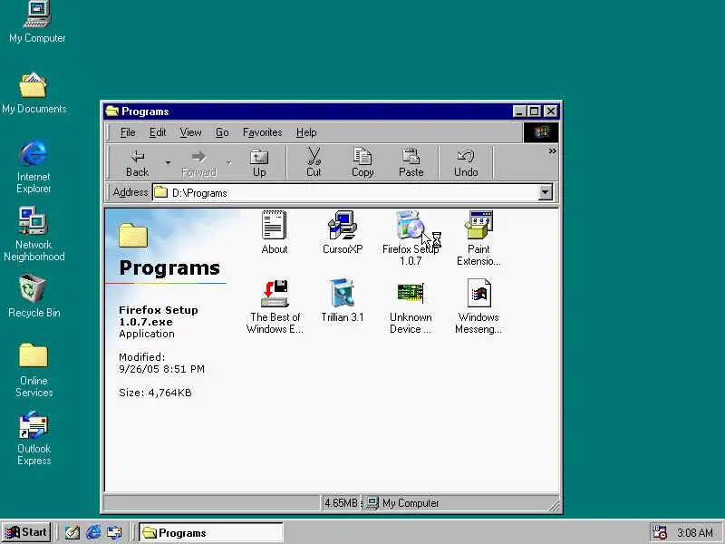Click the Programs title bar folder icon
Screen dimensions: 725x544
point(111,111)
